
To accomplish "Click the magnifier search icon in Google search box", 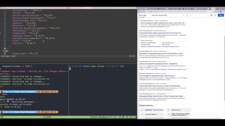I will tap(191, 15).
